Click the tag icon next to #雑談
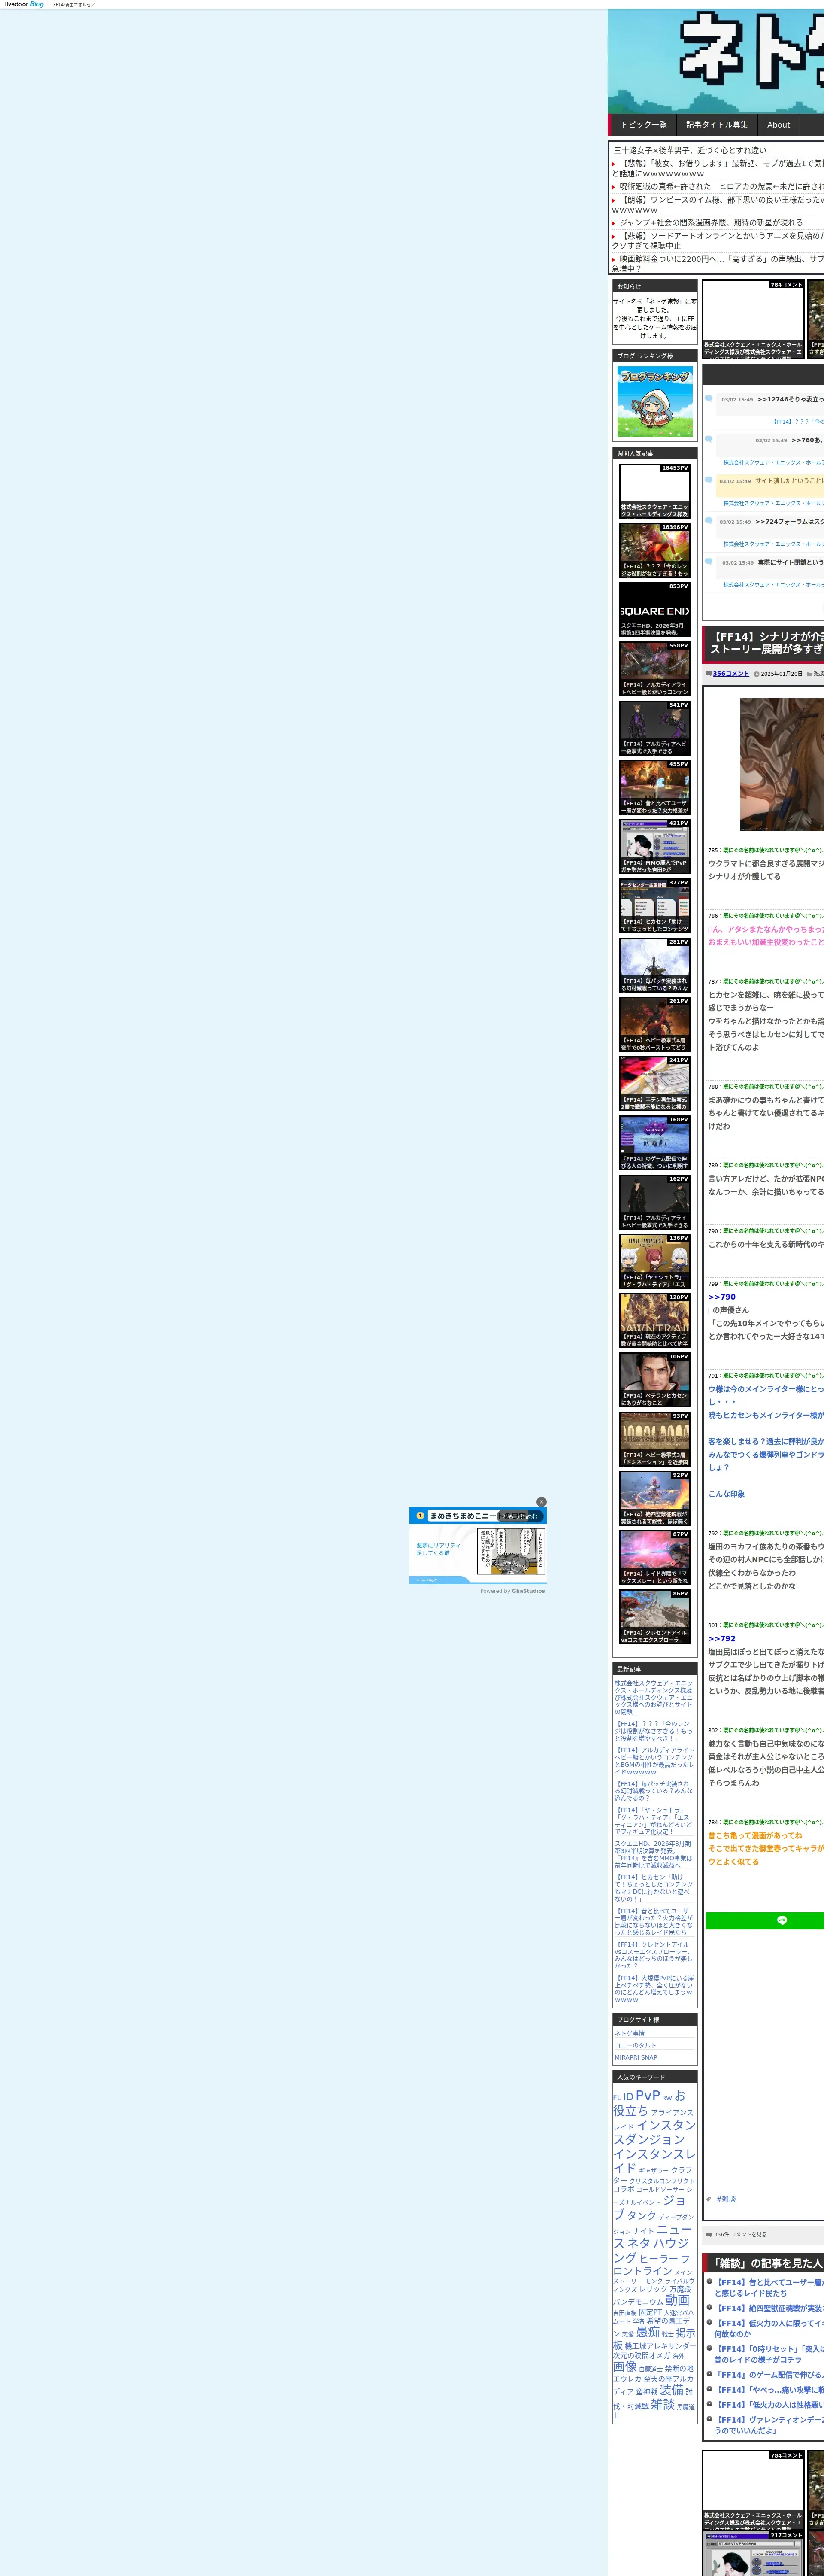 (709, 2199)
